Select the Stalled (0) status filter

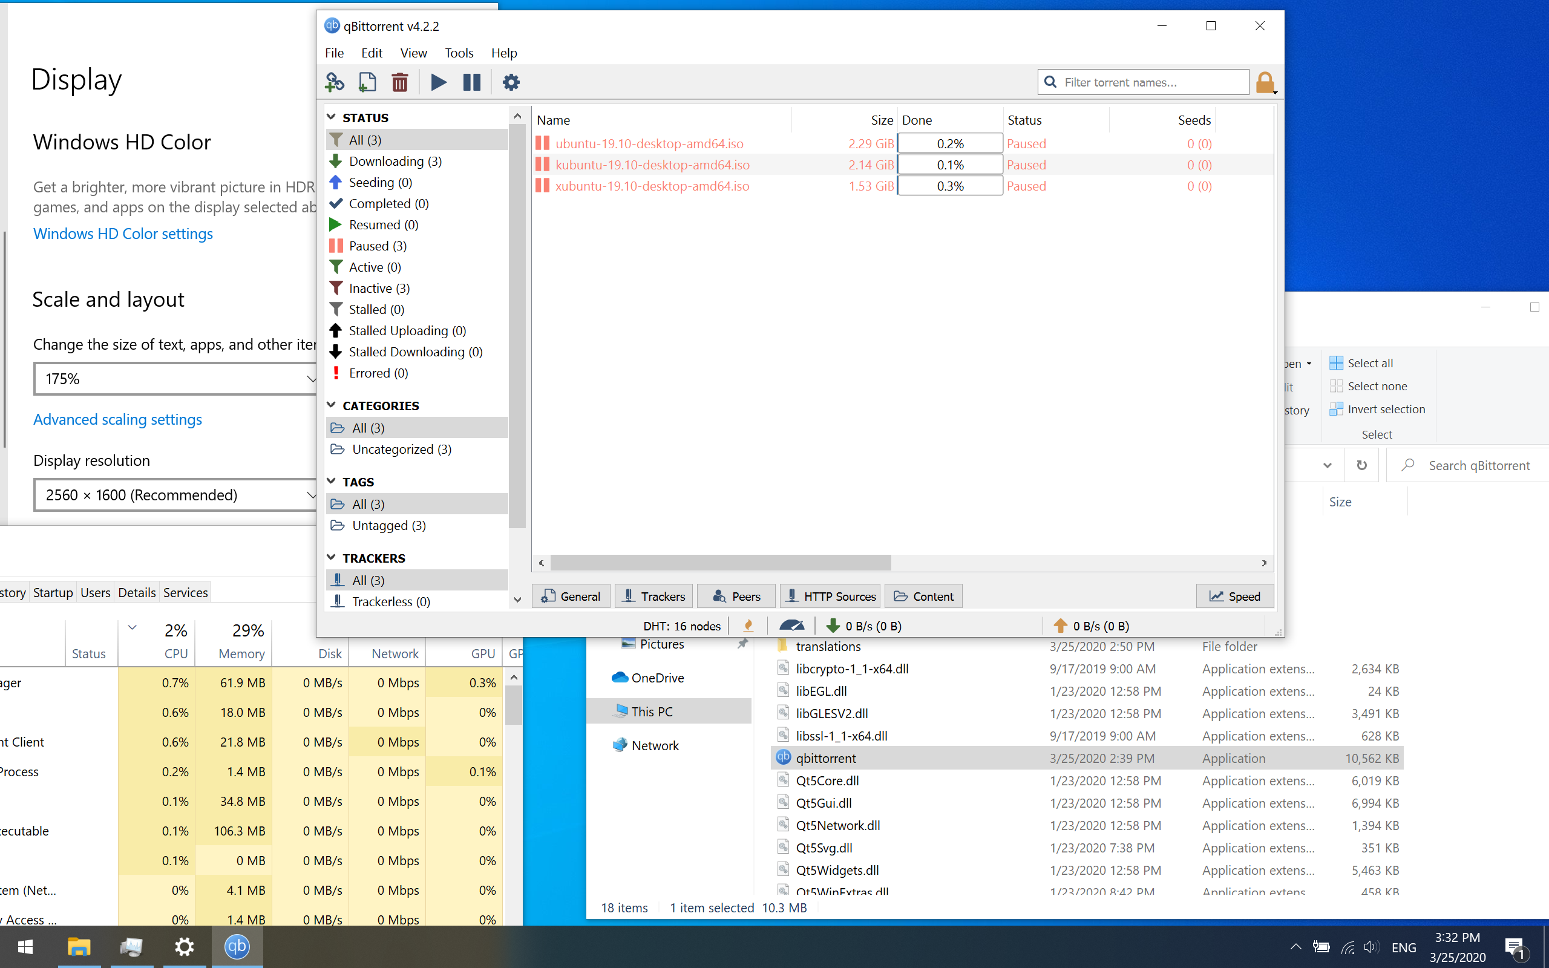[x=417, y=309]
